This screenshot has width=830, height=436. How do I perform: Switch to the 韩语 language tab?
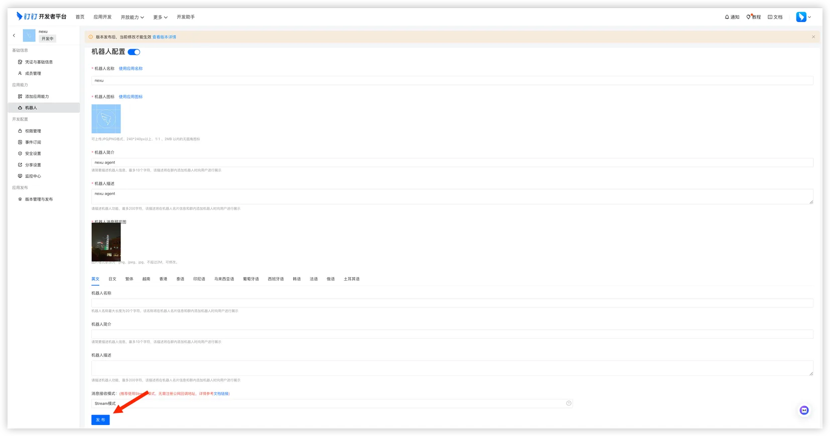297,279
